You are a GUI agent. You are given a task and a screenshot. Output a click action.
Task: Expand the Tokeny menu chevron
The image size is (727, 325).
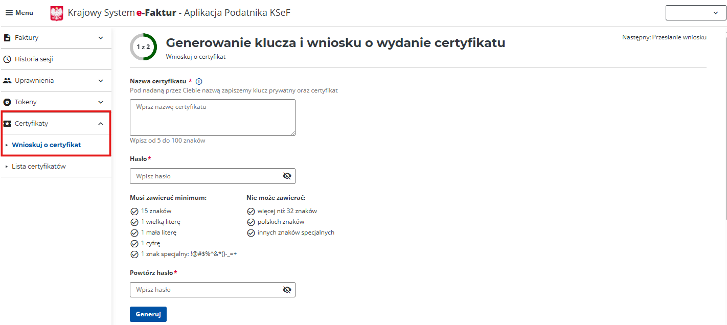click(x=101, y=102)
